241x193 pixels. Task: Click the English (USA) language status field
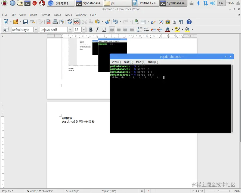click(x=109, y=191)
